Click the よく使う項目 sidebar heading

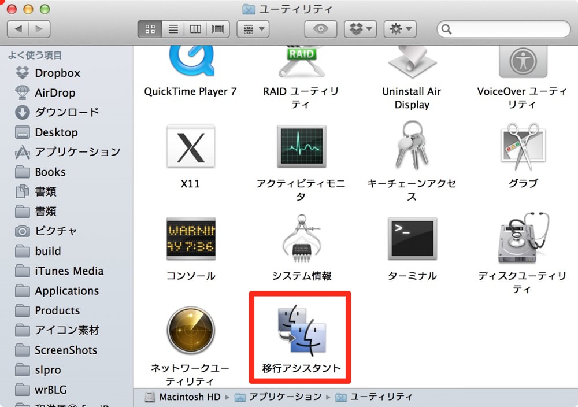35,55
